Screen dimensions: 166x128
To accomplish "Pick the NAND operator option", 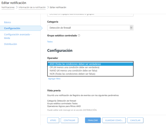I will tap(90, 71).
